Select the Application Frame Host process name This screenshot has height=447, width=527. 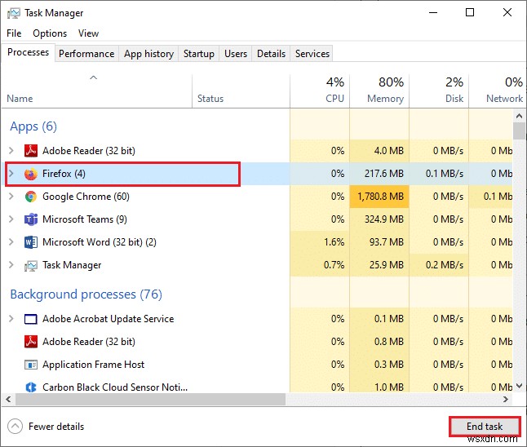[94, 365]
